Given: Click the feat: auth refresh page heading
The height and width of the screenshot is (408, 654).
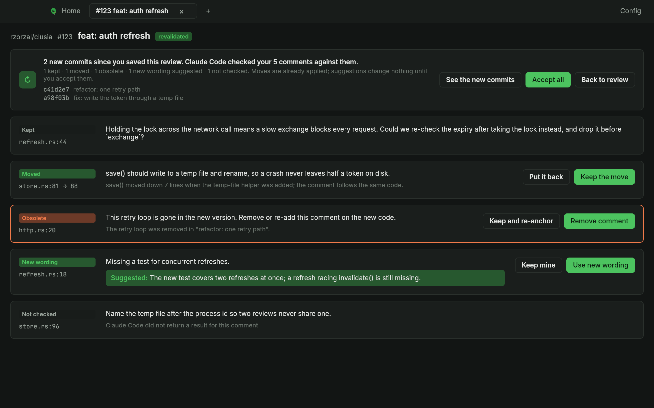Looking at the screenshot, I should coord(114,36).
